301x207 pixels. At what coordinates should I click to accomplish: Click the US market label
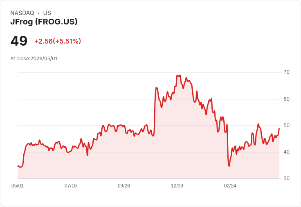tap(47, 13)
